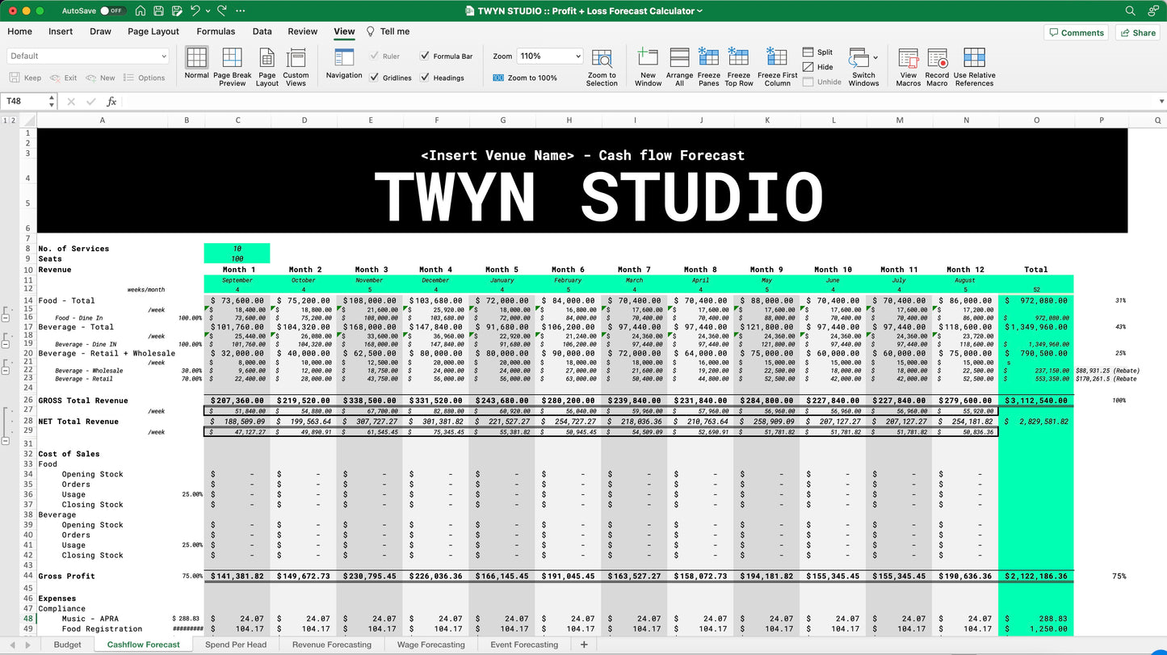The height and width of the screenshot is (655, 1167).
Task: Switch to Spend Per Head sheet tab
Action: click(x=236, y=645)
